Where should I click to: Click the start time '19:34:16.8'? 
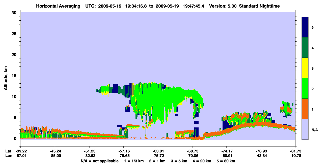tap(135, 6)
